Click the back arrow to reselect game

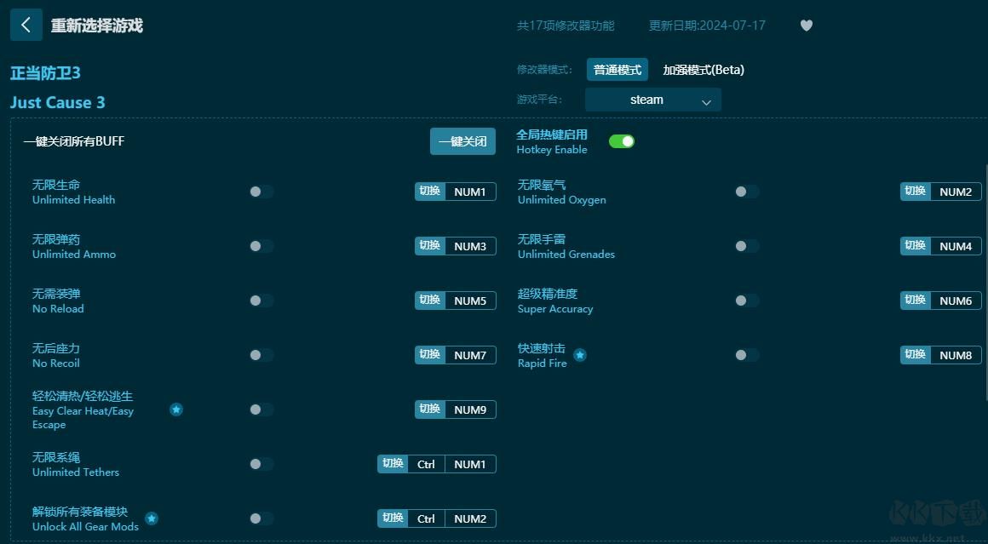tap(26, 26)
